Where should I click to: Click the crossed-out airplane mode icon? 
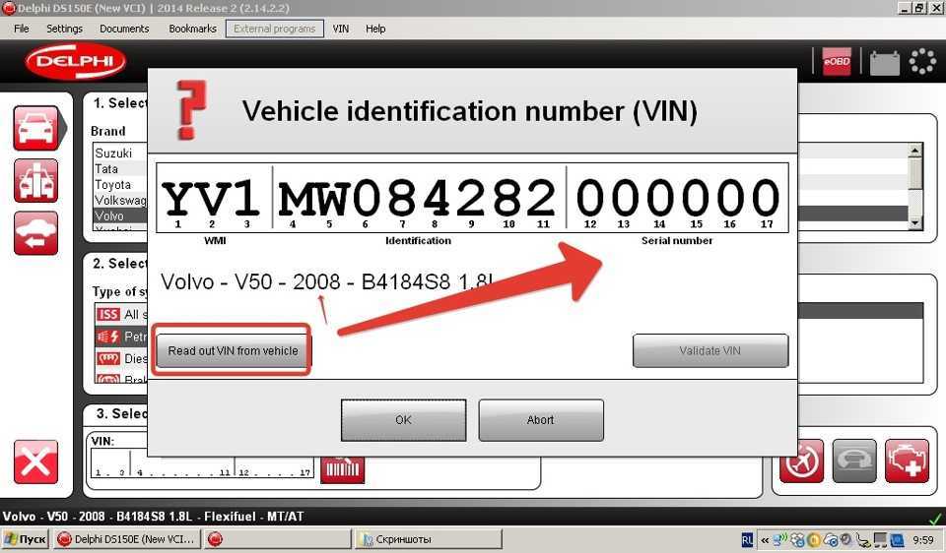801,461
